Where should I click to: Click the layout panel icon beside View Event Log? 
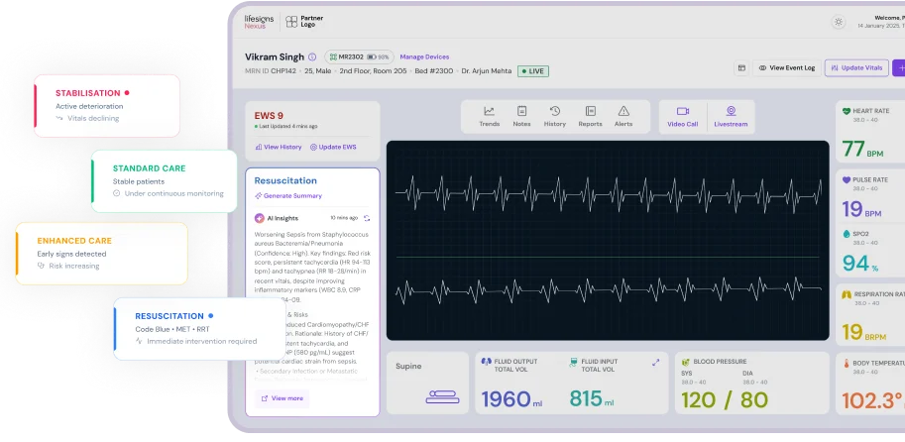pyautogui.click(x=740, y=68)
